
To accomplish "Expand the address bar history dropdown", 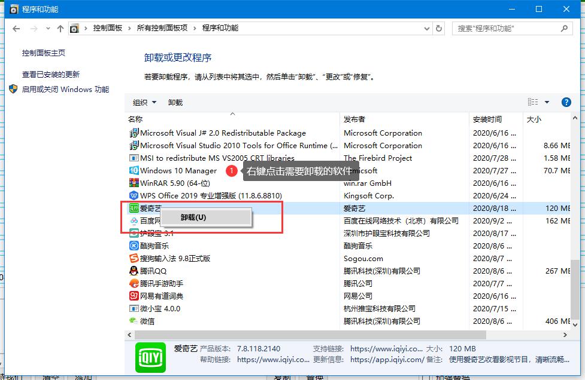I will coord(427,29).
